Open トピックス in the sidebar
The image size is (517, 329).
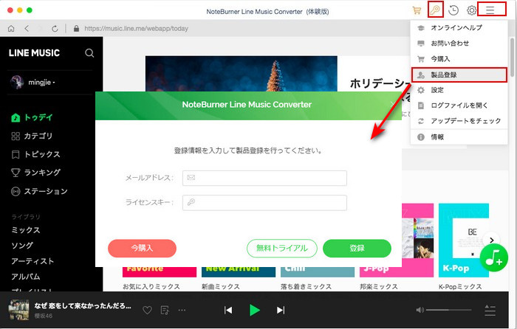tap(36, 154)
